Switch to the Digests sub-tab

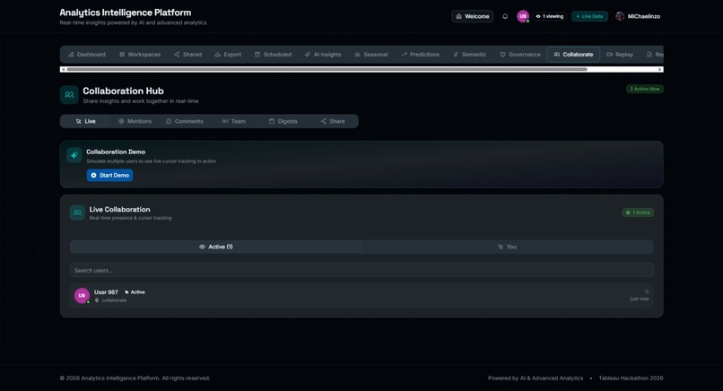pyautogui.click(x=283, y=121)
